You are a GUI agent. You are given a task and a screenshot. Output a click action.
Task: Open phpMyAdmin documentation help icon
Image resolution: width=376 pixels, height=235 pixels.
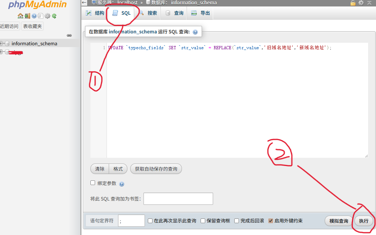click(x=34, y=16)
